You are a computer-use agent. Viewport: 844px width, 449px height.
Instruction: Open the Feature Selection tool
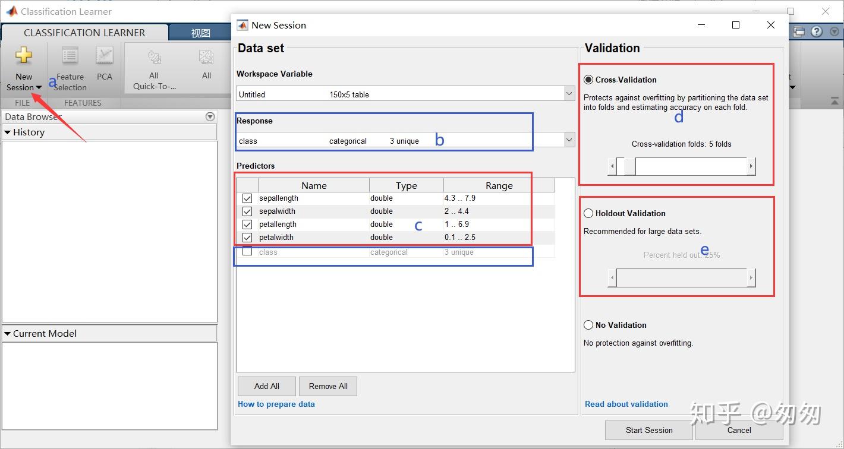70,58
